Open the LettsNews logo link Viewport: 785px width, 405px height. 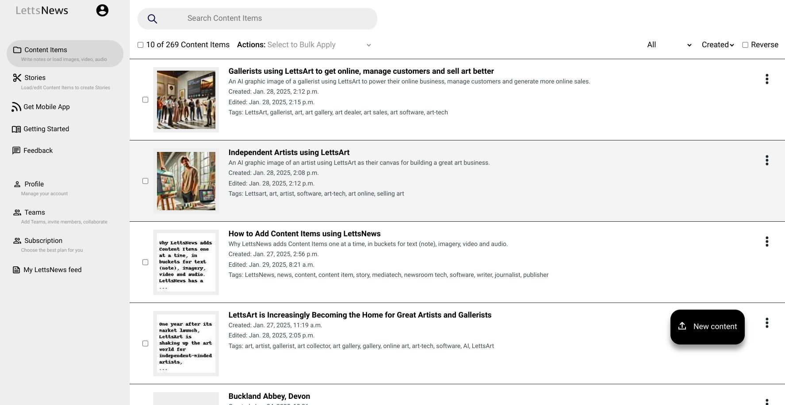[42, 11]
